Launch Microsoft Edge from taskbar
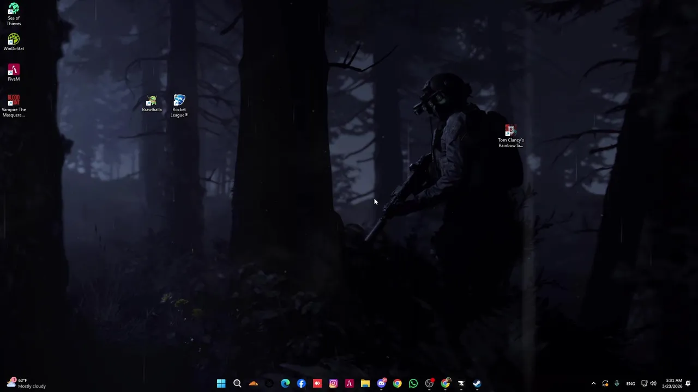 285,383
